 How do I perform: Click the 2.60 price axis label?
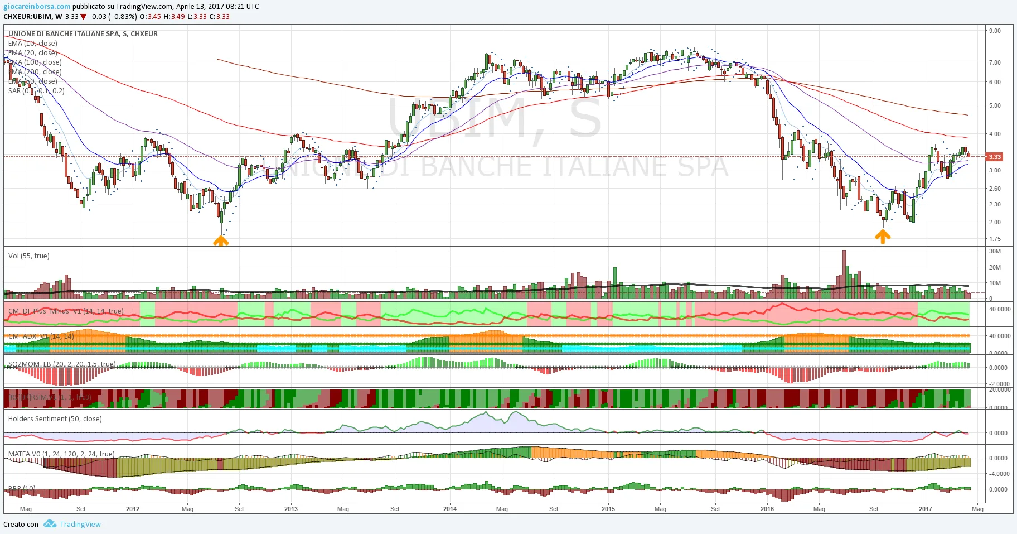pos(995,189)
